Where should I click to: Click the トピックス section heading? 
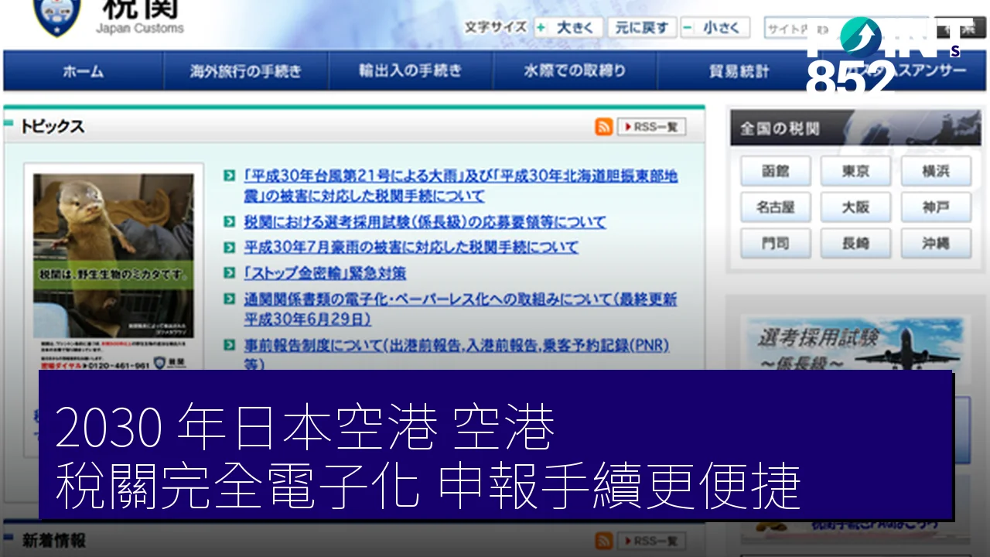[53, 127]
